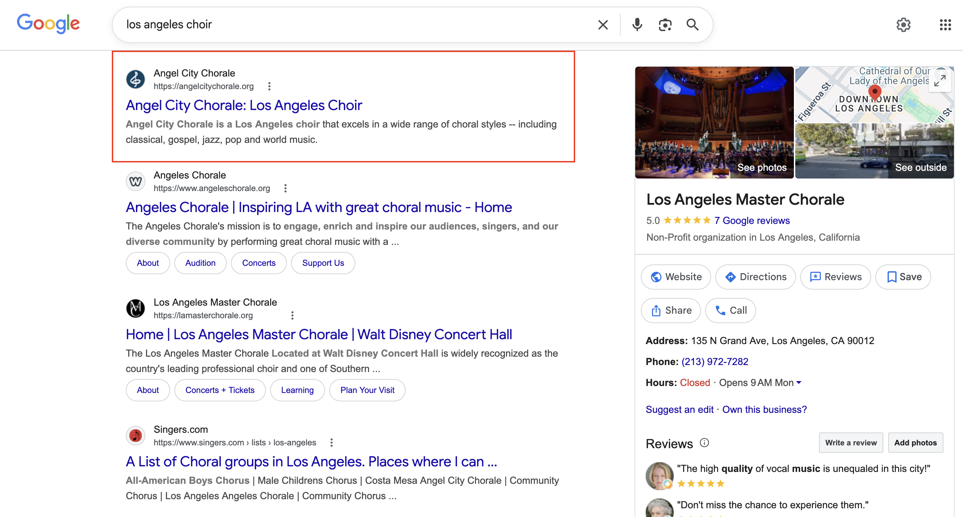Click Own this business? link
The image size is (963, 517).
click(x=765, y=409)
